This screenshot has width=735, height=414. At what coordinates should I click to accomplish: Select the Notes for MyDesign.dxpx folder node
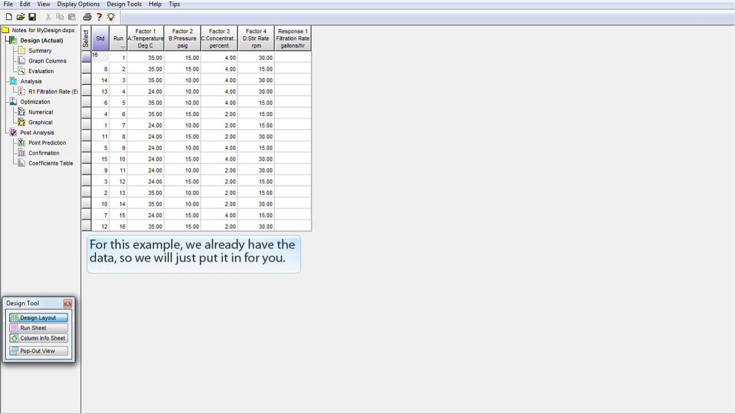[38, 30]
